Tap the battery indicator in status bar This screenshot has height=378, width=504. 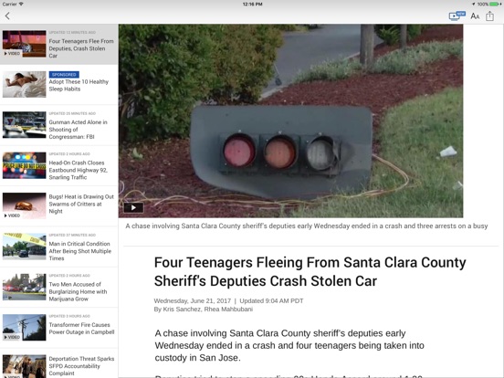tap(495, 5)
